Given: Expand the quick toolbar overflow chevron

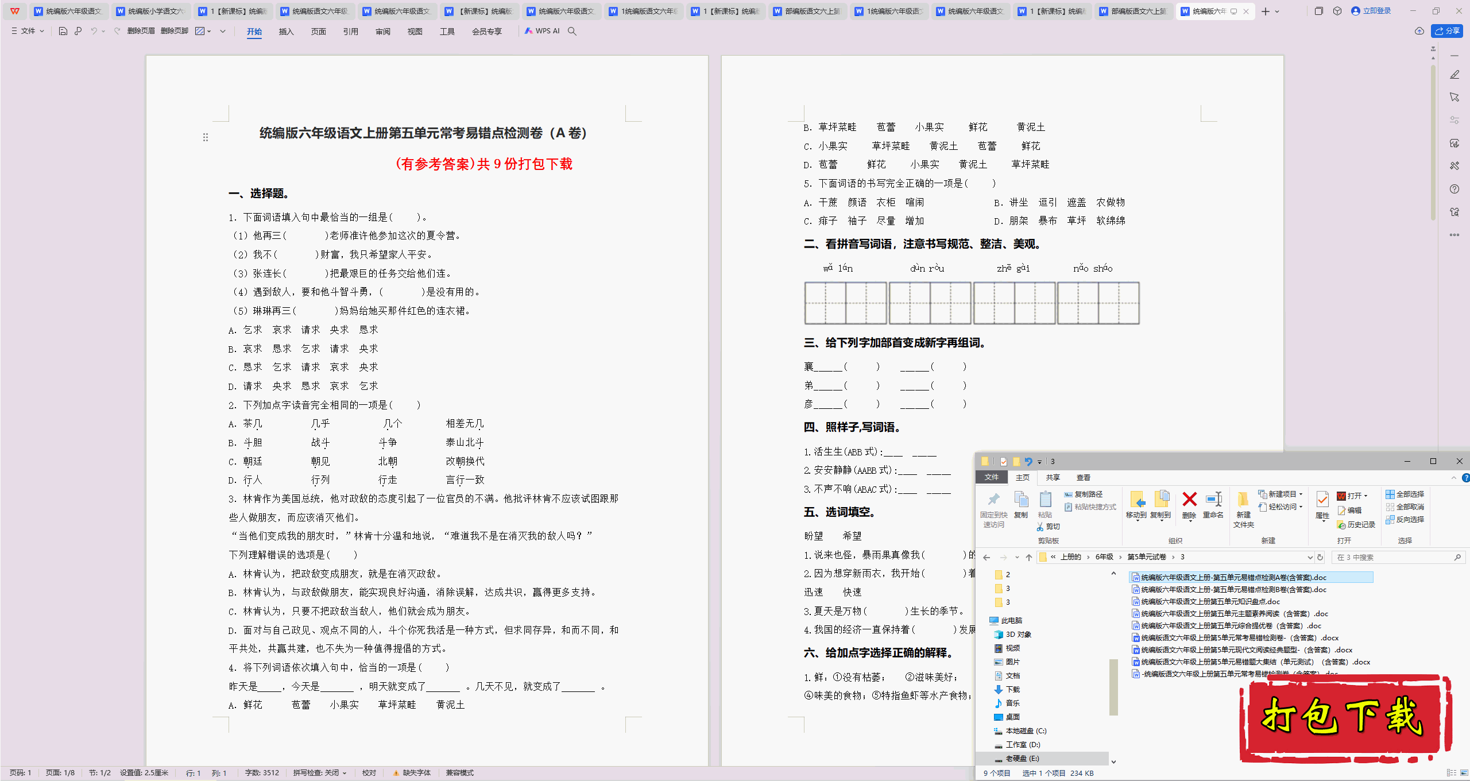Looking at the screenshot, I should (x=223, y=31).
